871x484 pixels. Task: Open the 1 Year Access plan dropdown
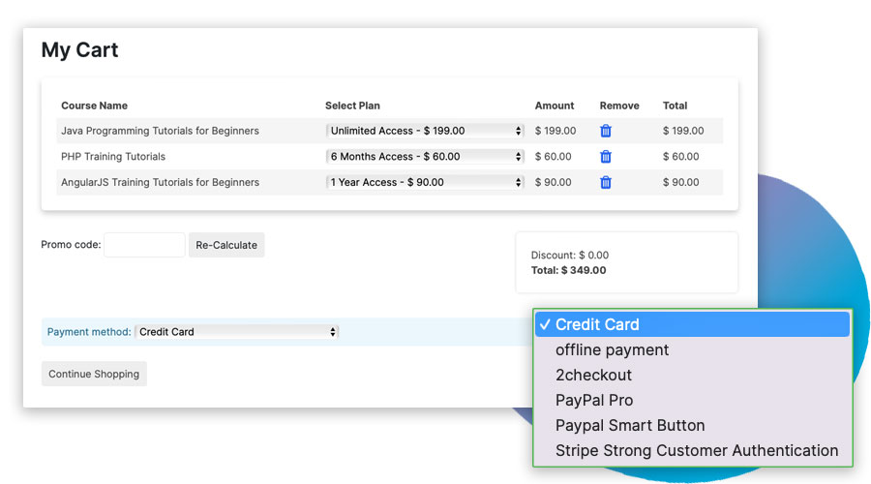425,182
